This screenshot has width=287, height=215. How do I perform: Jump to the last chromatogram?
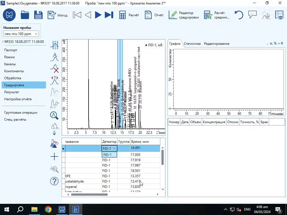tap(109, 15)
